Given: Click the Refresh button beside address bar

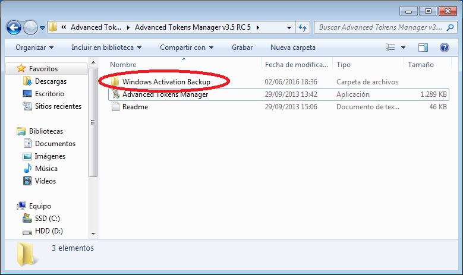Looking at the screenshot, I should coord(303,27).
